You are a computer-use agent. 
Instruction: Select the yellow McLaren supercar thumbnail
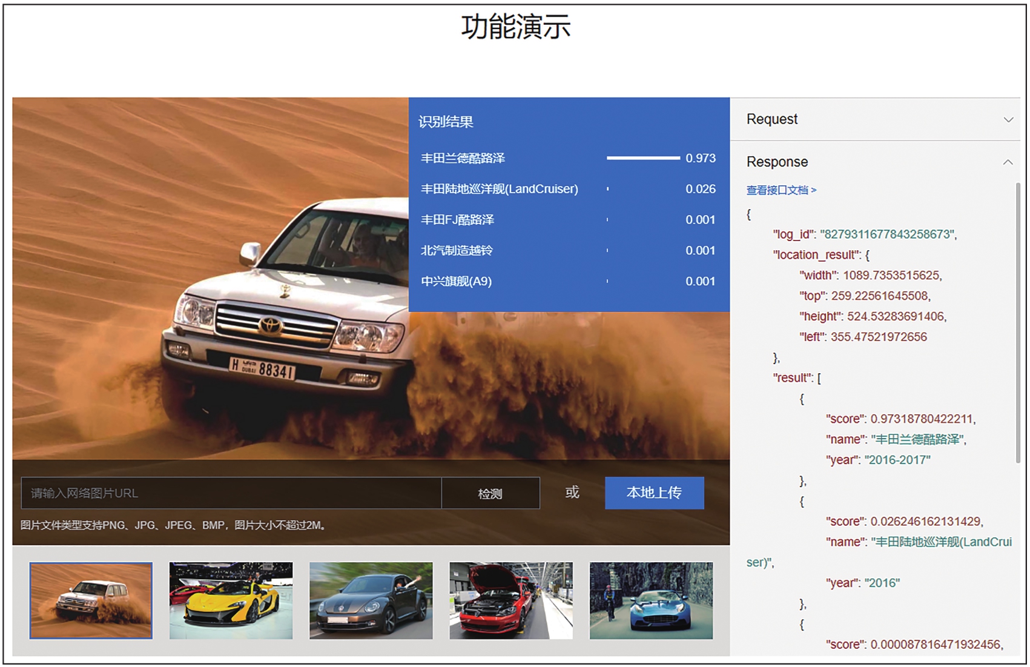pos(231,600)
